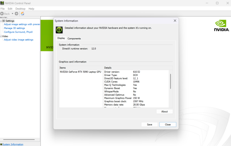Image resolution: width=231 pixels, height=146 pixels.
Task: Open the Back history dropdown arrow
Action: click(x=13, y=14)
